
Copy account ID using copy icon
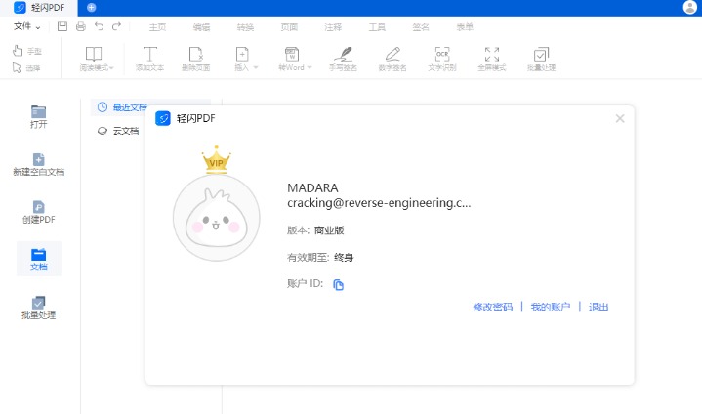coord(339,285)
